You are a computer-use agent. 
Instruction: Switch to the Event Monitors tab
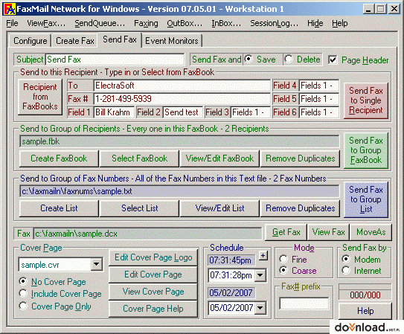pyautogui.click(x=172, y=41)
